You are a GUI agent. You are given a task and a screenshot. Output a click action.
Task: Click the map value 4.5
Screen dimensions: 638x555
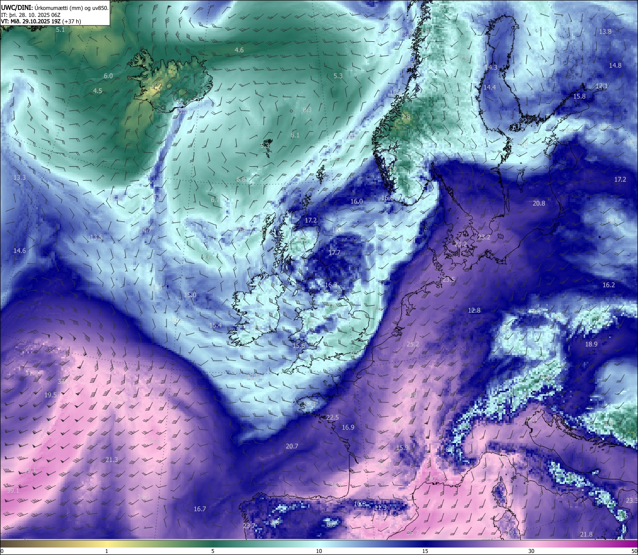(98, 91)
